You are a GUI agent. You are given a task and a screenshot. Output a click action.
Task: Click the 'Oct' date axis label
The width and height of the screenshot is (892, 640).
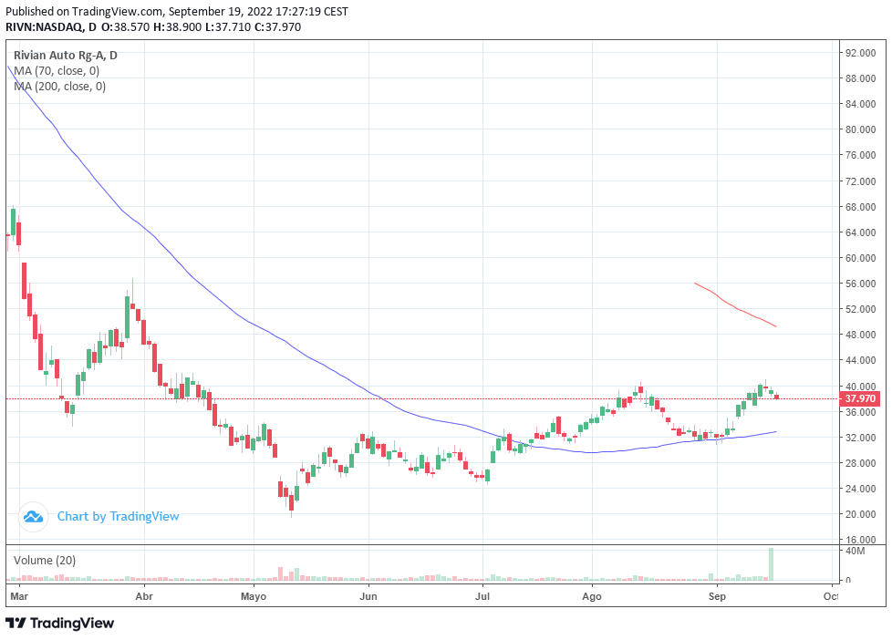pyautogui.click(x=831, y=597)
